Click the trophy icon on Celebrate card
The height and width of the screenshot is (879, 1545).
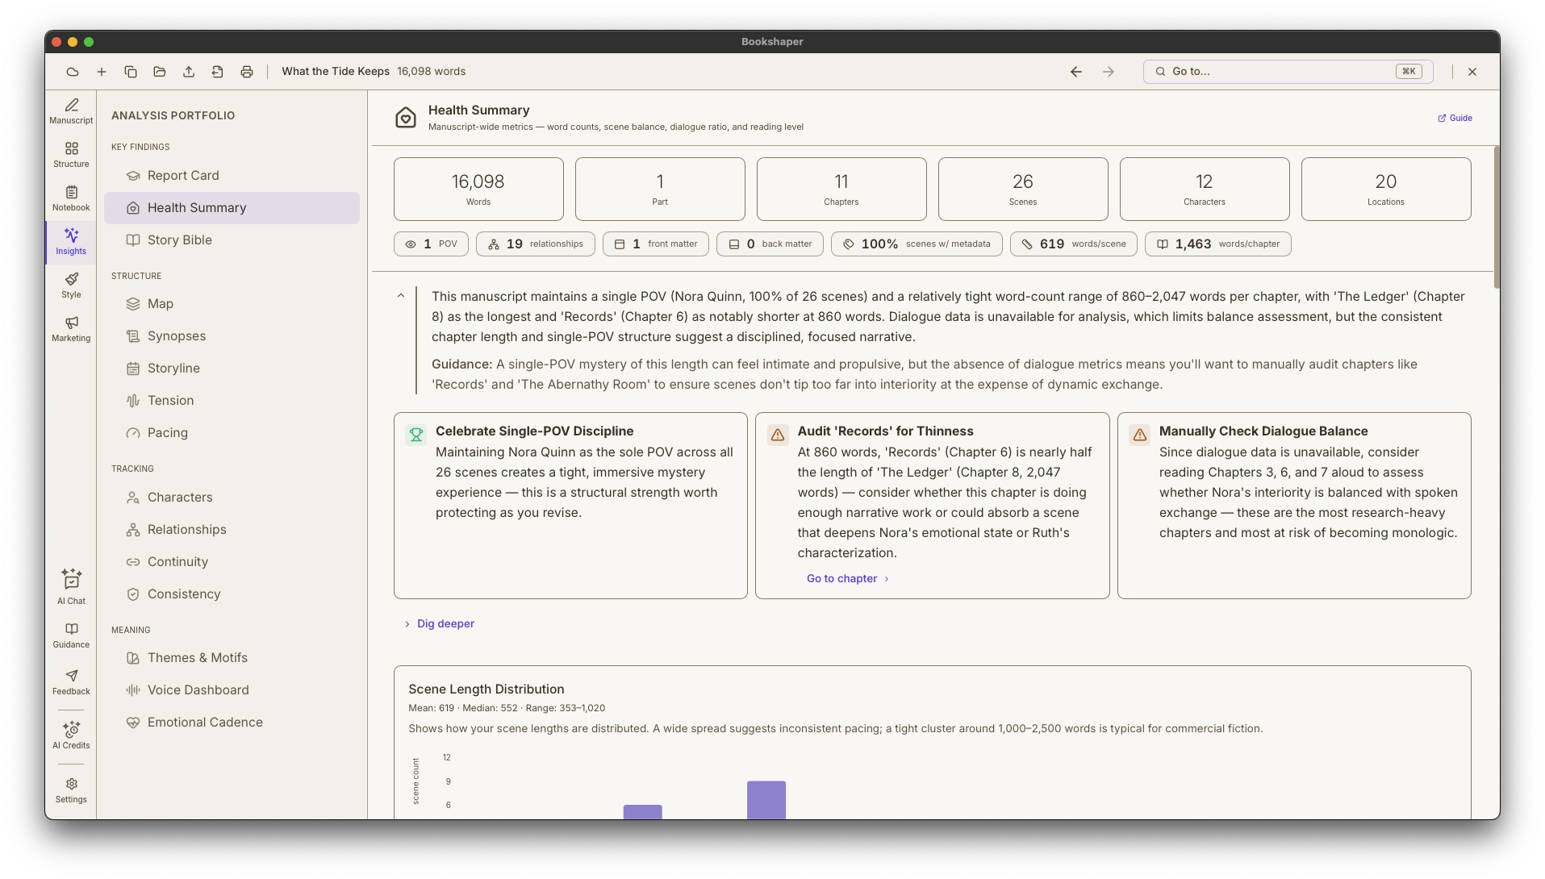416,435
